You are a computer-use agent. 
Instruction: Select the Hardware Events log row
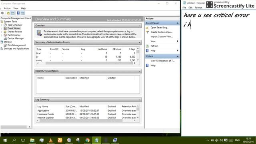(x=86, y=114)
